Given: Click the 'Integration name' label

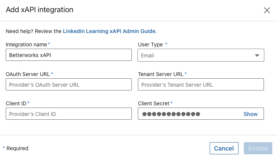Looking at the screenshot, I should (26, 44).
